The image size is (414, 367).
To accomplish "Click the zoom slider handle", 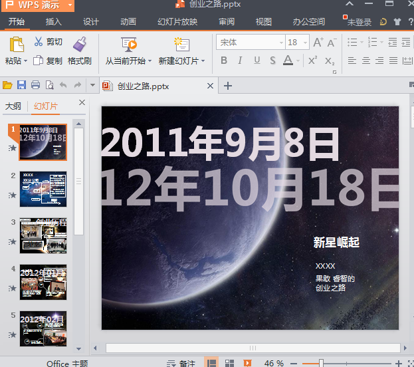I will [321, 363].
